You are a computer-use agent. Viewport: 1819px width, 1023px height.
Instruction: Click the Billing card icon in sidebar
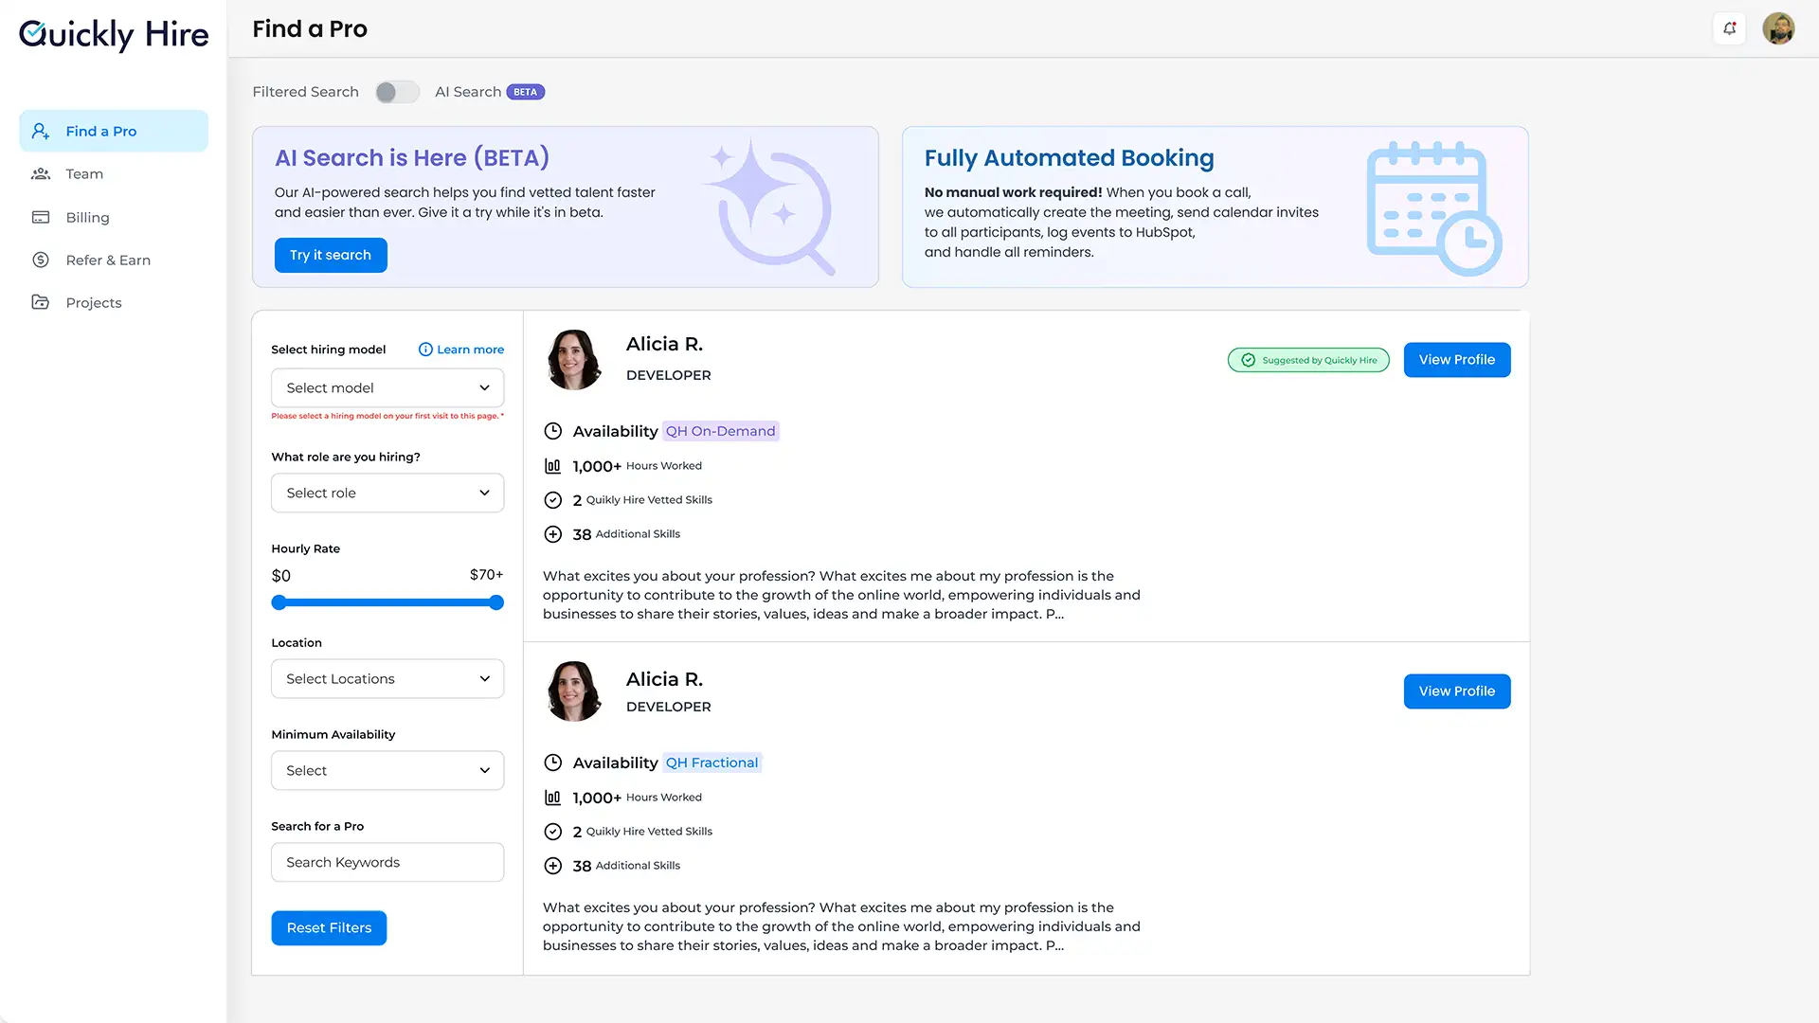click(x=41, y=217)
